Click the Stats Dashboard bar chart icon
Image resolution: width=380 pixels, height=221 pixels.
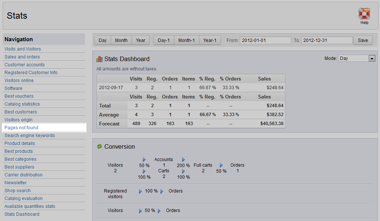(x=99, y=59)
